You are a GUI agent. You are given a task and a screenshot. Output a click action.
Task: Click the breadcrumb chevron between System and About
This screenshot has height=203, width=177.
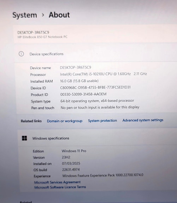(x=43, y=15)
